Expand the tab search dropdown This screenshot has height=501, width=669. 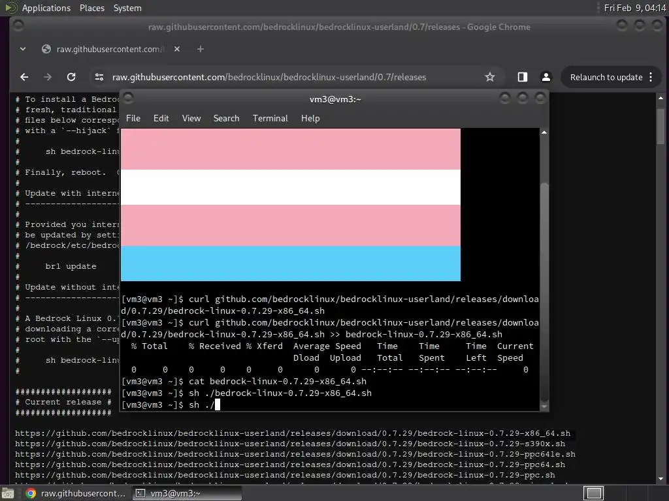(x=23, y=49)
